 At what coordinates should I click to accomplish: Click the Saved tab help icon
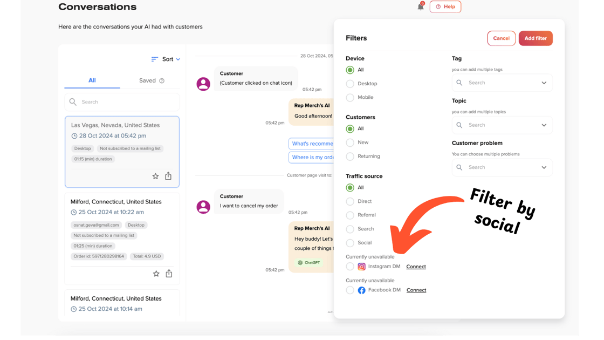[162, 80]
